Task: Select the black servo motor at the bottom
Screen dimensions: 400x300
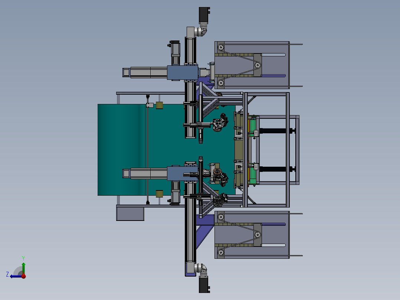Action: point(204,284)
